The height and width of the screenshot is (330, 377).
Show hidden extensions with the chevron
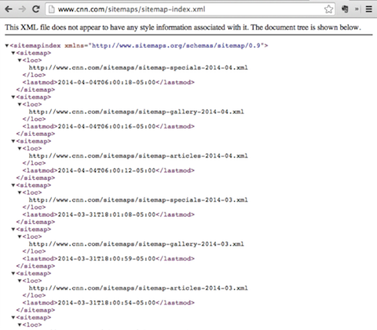pos(357,9)
